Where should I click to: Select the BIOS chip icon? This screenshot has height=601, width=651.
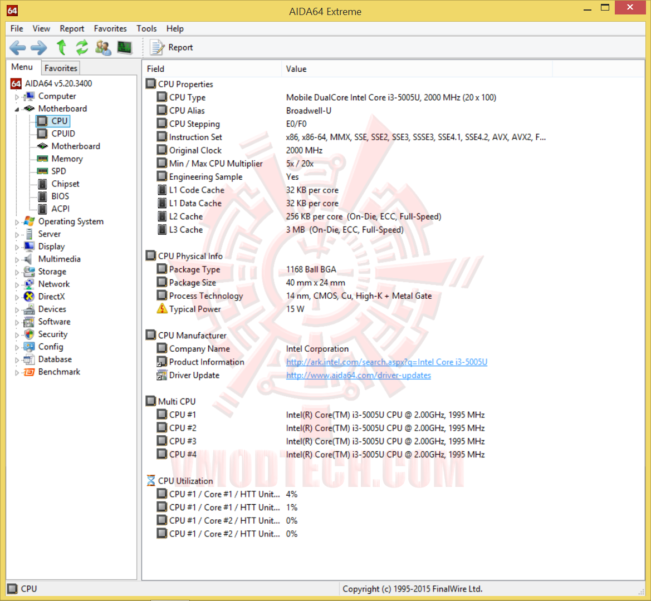click(42, 196)
